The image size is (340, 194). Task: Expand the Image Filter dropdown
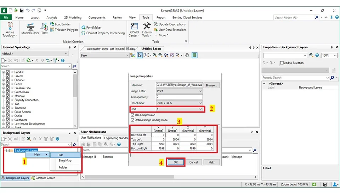pyautogui.click(x=179, y=91)
